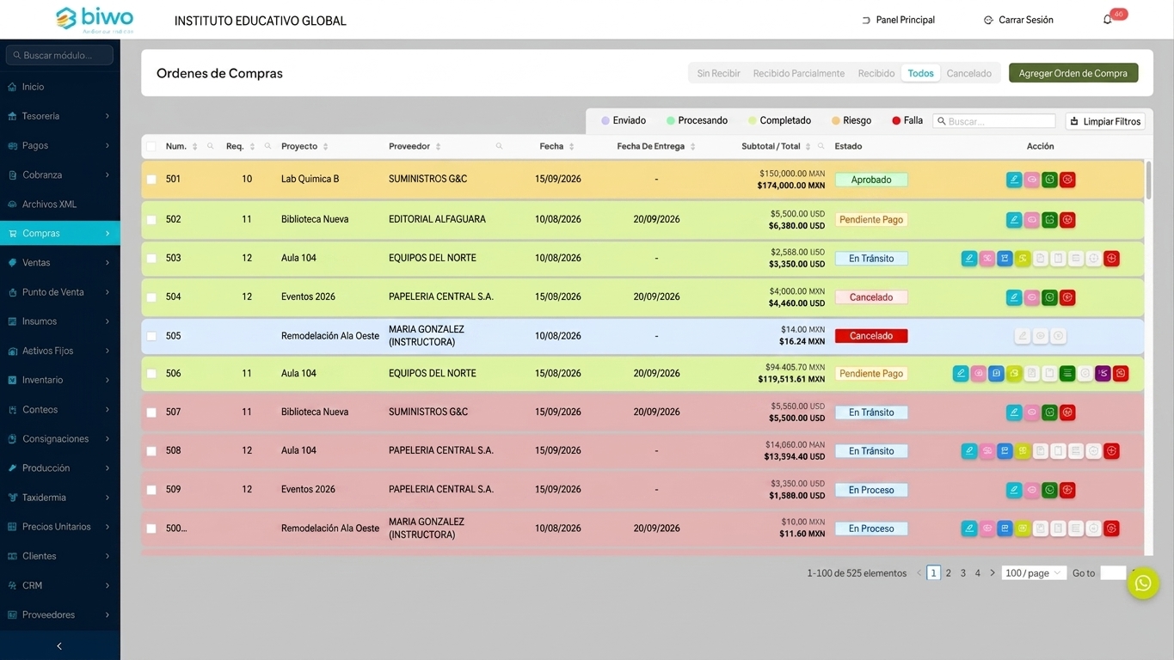Click the purple action icon for order 506
The image size is (1174, 660).
(x=1103, y=374)
